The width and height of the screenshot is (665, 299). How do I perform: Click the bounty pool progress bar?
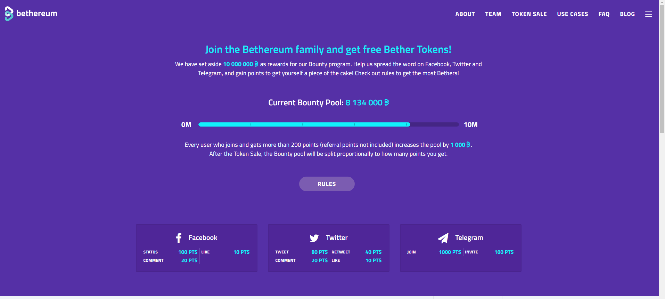tap(328, 124)
